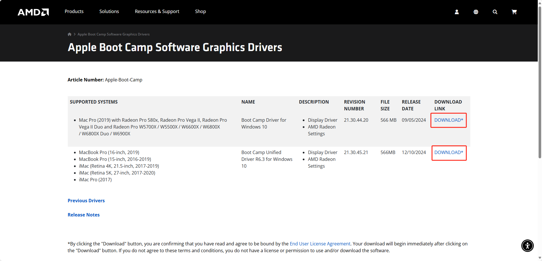Viewport: 542px width, 261px height.
Task: Open Resources & Support menu
Action: pos(157,11)
